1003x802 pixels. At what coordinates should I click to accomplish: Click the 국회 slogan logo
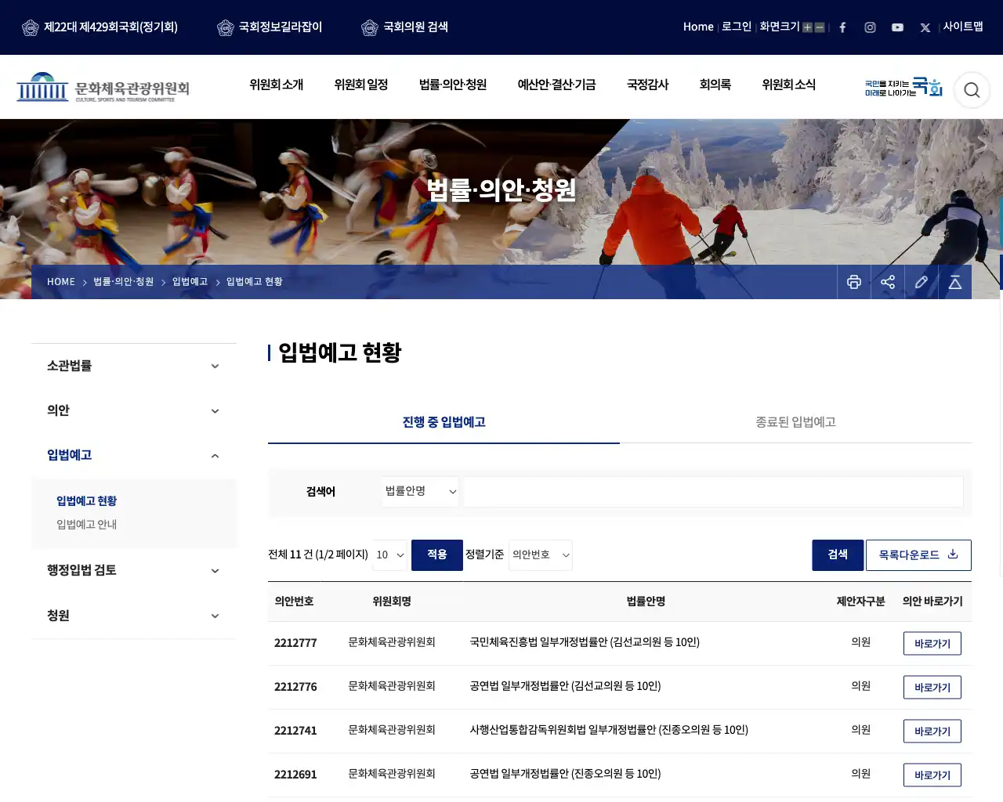[x=903, y=87]
